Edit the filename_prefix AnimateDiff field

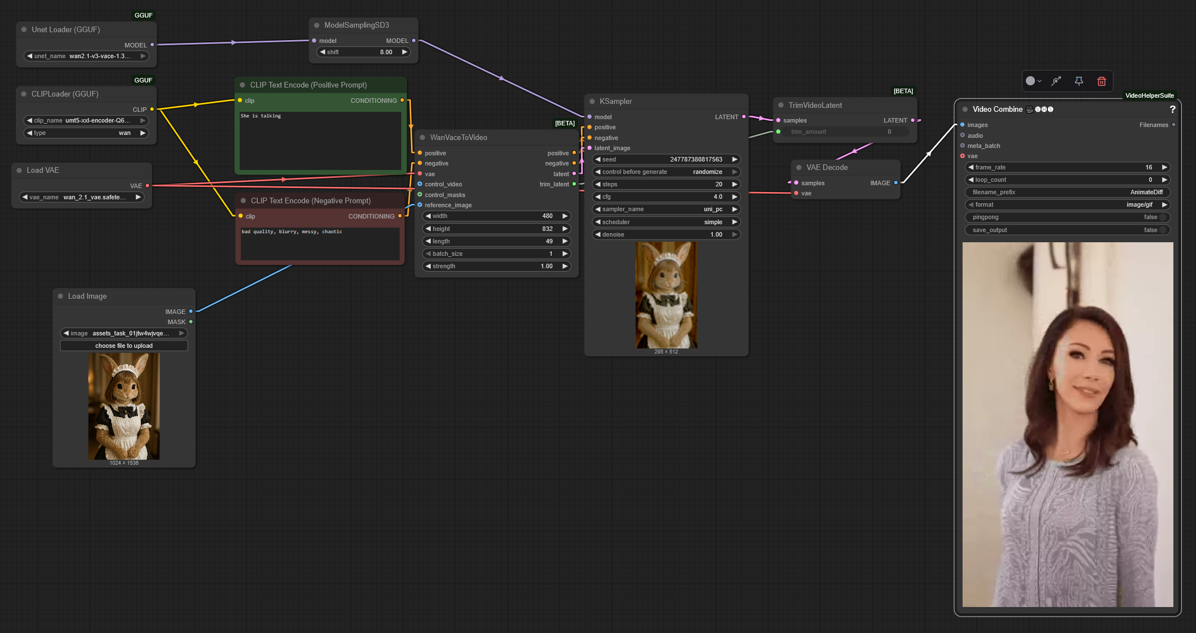[x=1067, y=193]
